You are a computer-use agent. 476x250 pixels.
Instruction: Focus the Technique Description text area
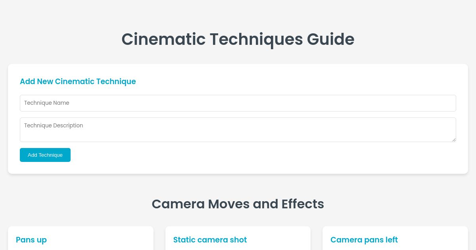point(238,129)
